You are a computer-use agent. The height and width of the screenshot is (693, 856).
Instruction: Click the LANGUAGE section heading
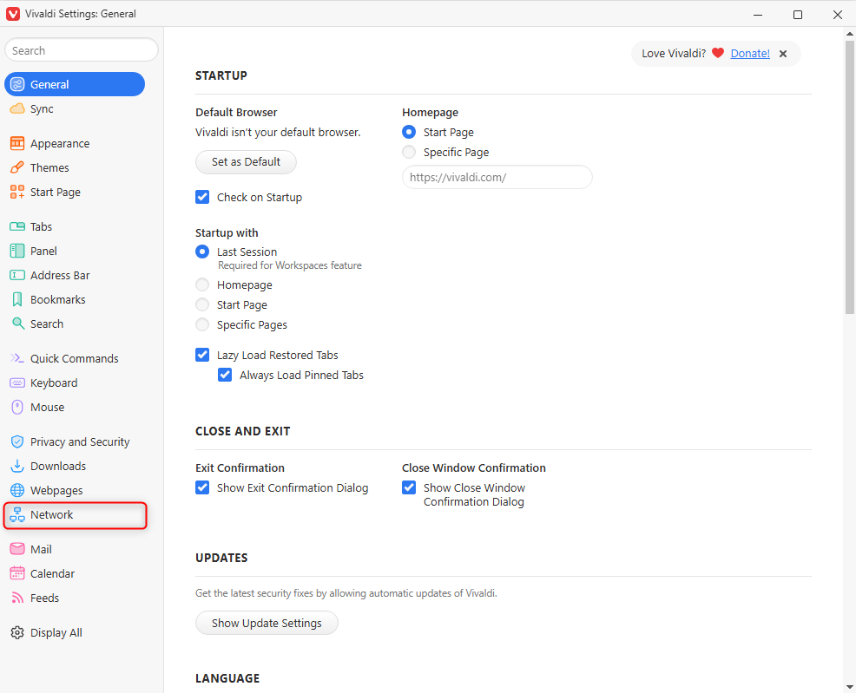[227, 678]
